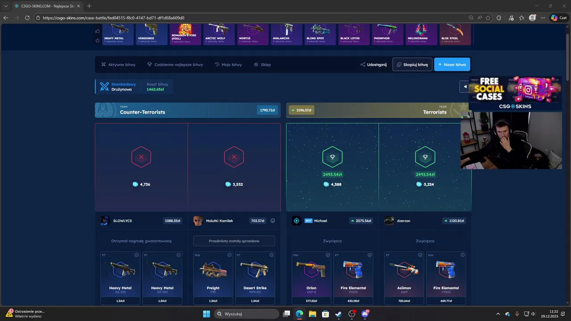Open the media control music icon
Screen dimensions: 571x321
511,18
